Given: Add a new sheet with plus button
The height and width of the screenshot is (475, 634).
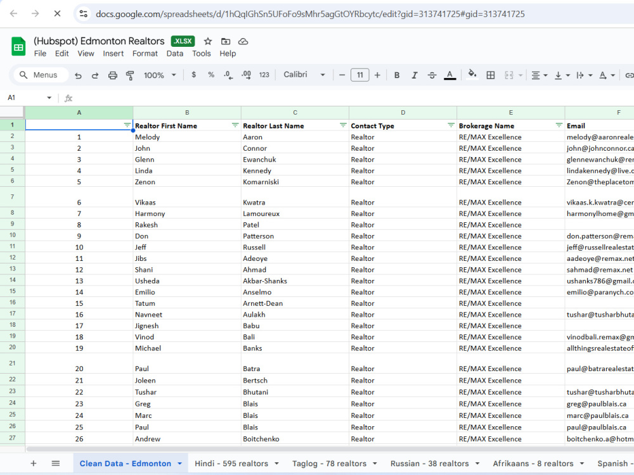Looking at the screenshot, I should tap(34, 464).
